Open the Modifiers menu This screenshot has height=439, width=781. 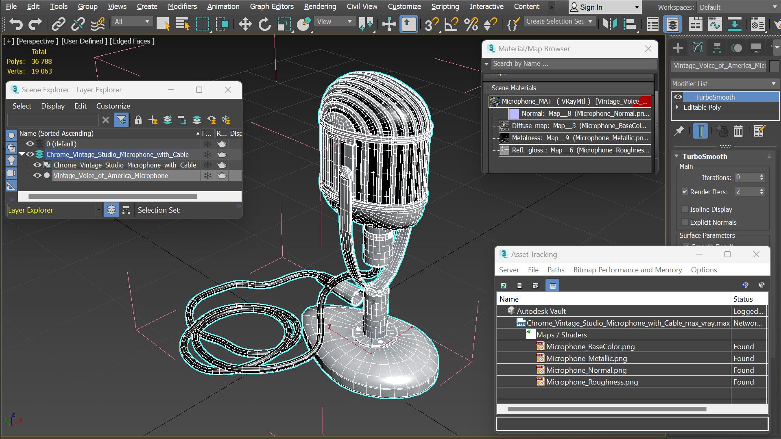(182, 7)
